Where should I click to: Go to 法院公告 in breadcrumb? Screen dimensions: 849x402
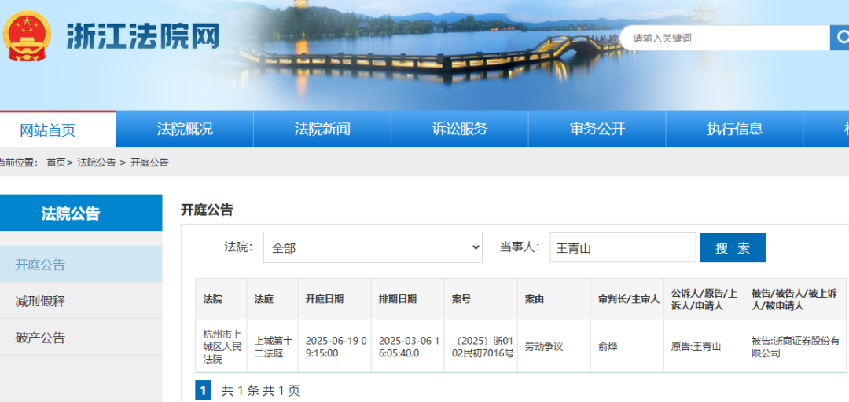click(x=97, y=163)
